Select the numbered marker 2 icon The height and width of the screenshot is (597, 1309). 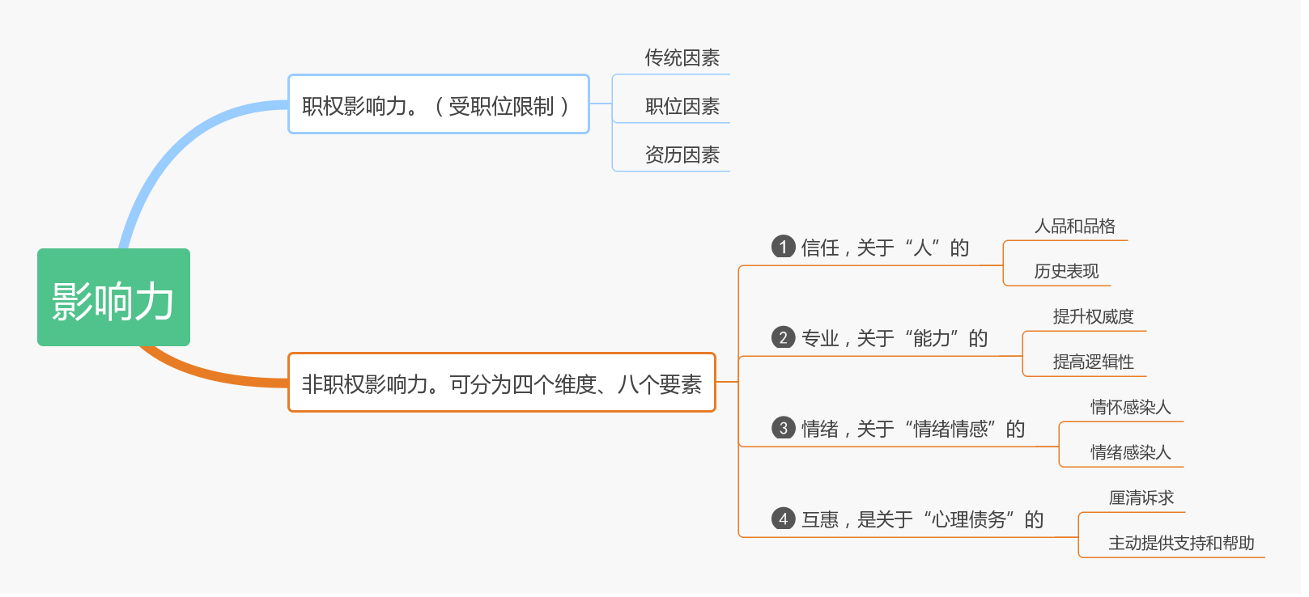pyautogui.click(x=783, y=337)
